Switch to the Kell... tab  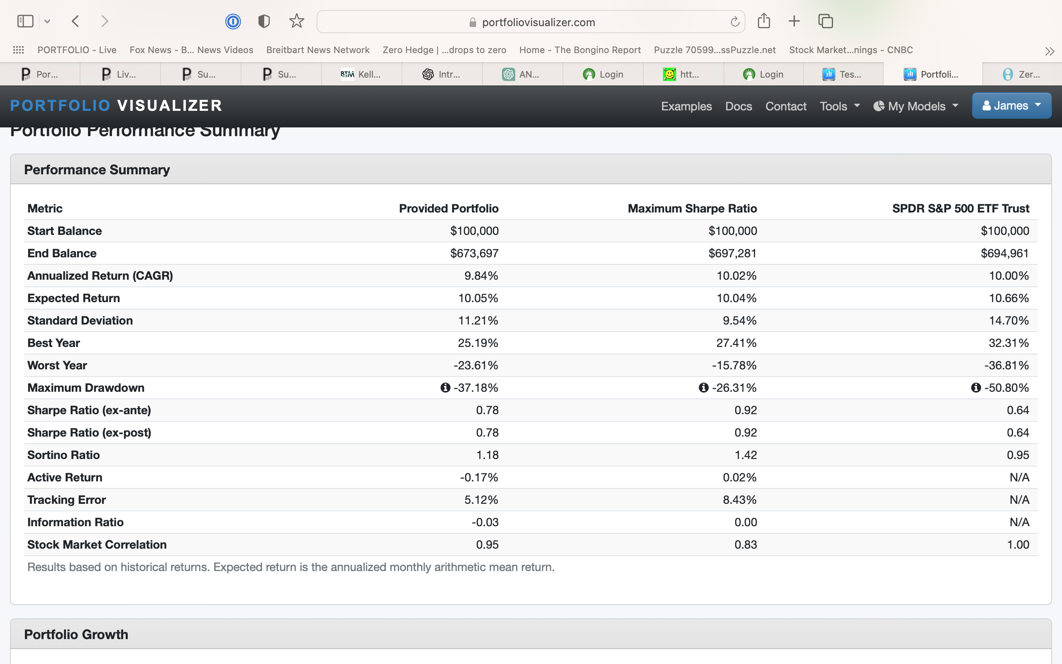pos(362,74)
